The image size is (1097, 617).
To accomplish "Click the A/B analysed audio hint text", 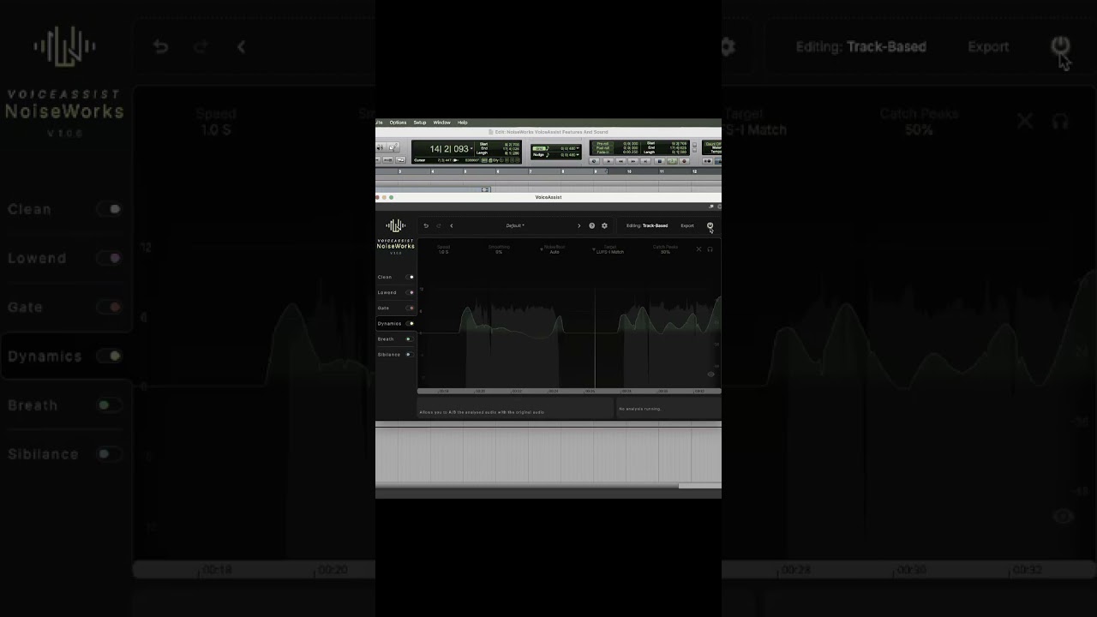I will click(x=482, y=412).
